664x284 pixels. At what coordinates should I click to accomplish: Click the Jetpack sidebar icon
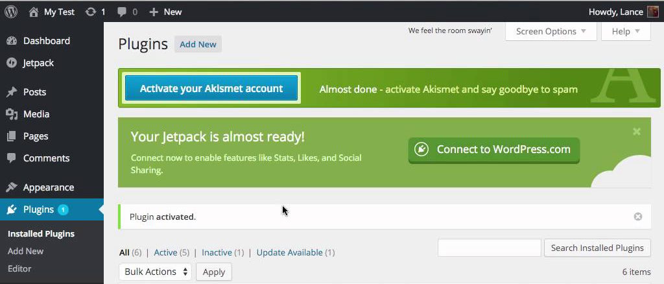click(12, 63)
